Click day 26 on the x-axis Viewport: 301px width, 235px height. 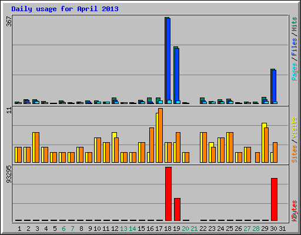coord(238,229)
